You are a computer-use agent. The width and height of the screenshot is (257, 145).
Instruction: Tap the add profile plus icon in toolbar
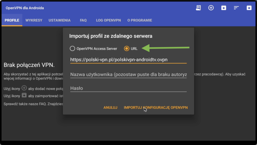211,8
